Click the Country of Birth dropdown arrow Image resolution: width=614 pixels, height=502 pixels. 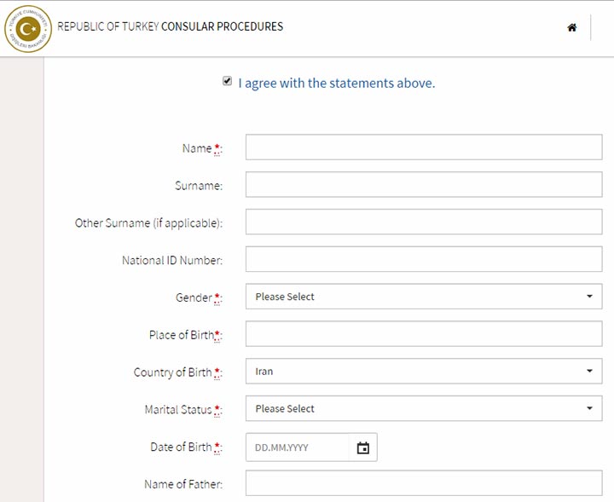click(x=589, y=371)
